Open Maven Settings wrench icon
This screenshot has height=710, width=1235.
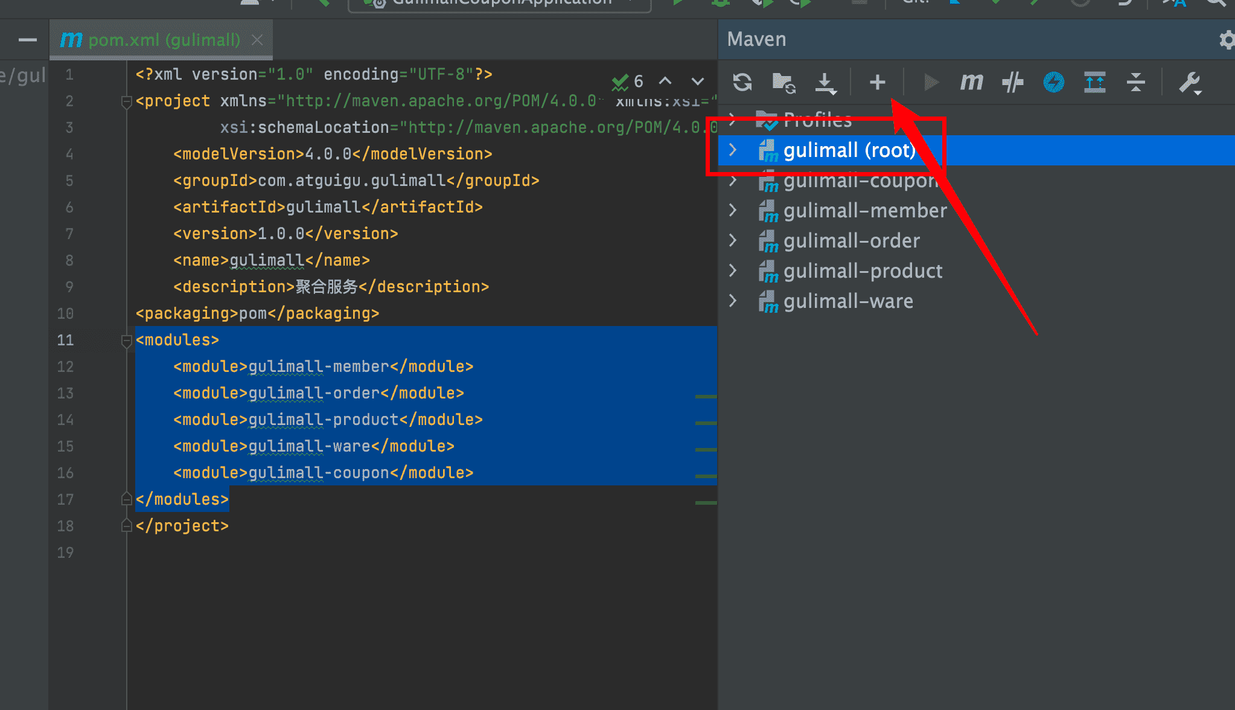(1189, 82)
